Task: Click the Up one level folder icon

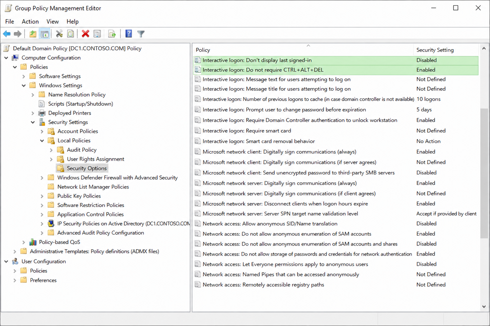Action: coord(33,34)
